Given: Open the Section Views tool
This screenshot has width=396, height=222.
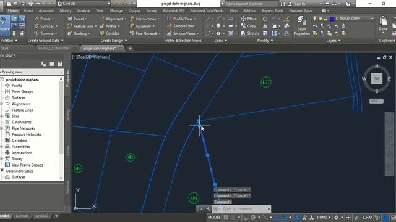Looking at the screenshot, I should [x=183, y=33].
